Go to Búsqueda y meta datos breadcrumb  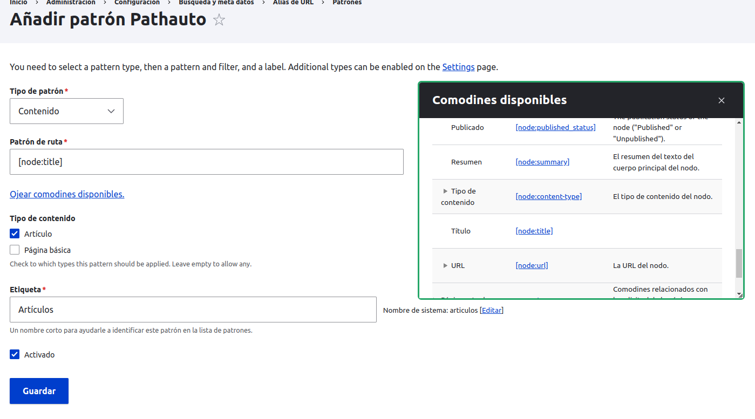click(x=216, y=3)
